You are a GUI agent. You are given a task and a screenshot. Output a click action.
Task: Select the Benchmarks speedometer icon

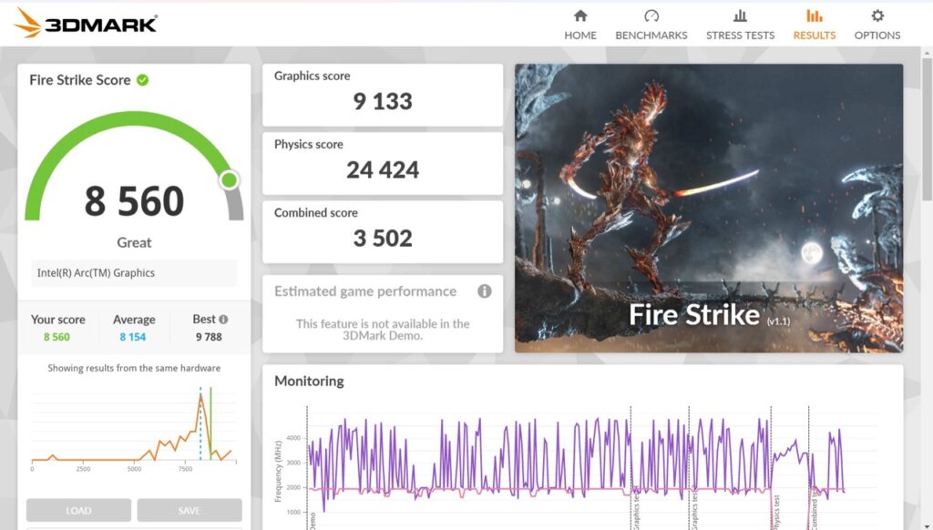tap(651, 15)
